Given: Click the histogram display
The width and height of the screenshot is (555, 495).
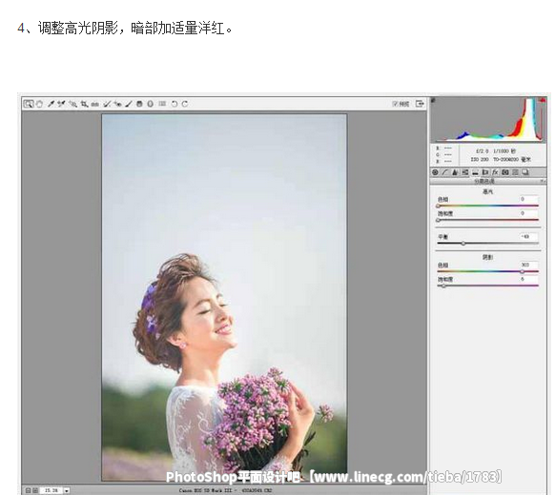Looking at the screenshot, I should (488, 120).
